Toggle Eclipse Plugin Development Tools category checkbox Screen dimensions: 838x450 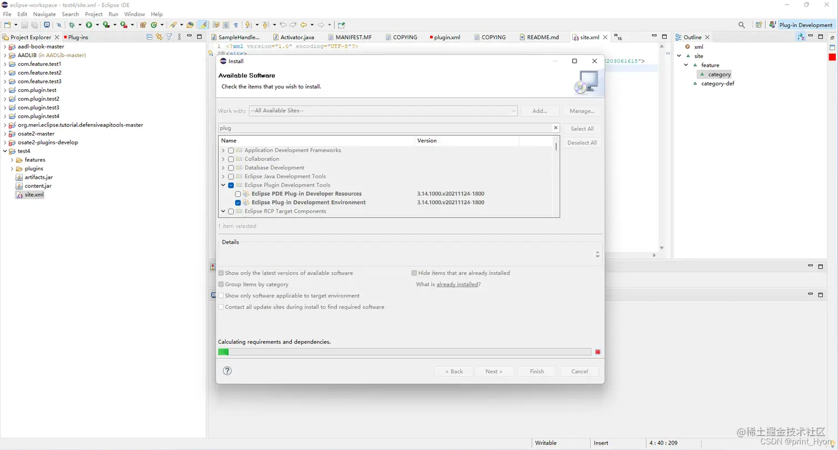point(231,185)
